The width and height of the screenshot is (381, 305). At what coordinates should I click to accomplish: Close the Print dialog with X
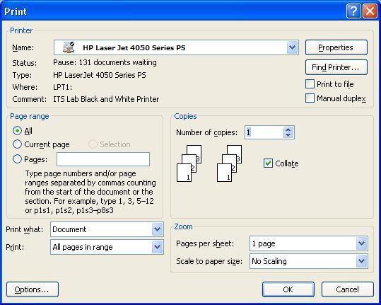pyautogui.click(x=370, y=11)
